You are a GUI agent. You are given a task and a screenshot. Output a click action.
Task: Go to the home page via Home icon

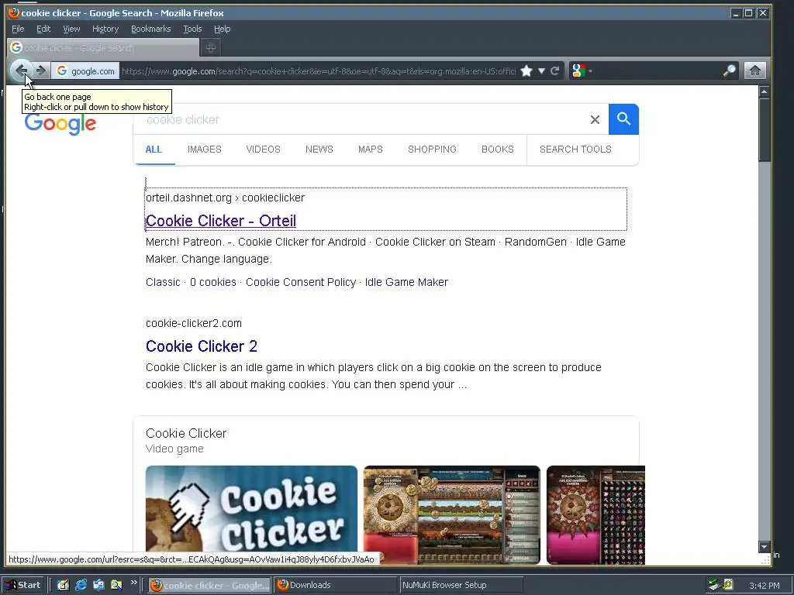click(754, 71)
